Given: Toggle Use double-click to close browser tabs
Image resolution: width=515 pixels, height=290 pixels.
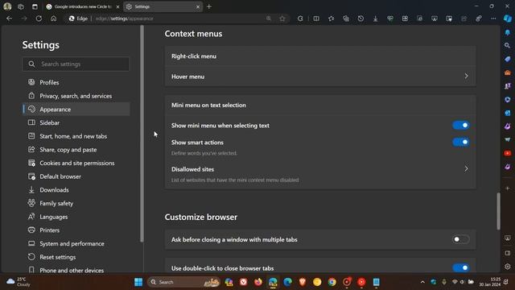Looking at the screenshot, I should tap(461, 267).
